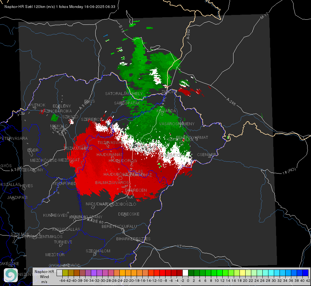Image resolution: width=311 pixels, height=286 pixels.
Task: Click the SÁTORALJAÚJHELY town label
Action: pos(124,93)
